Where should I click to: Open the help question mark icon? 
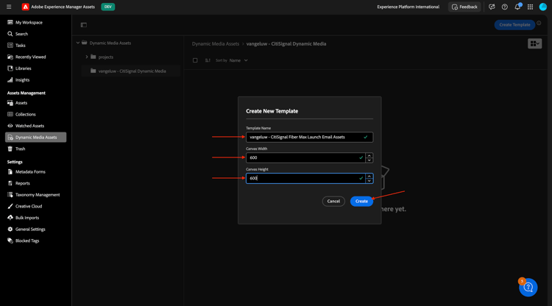tap(505, 7)
